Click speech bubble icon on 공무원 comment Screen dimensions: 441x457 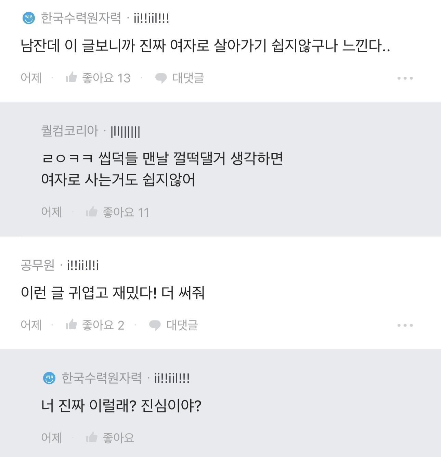(155, 325)
